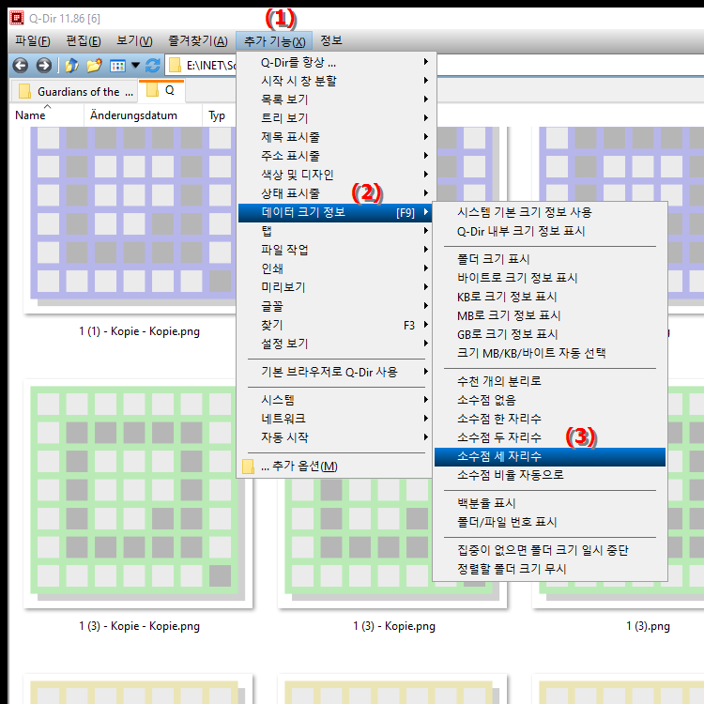
Task: Choose 소수점 두 자리수
Action: pos(550,437)
